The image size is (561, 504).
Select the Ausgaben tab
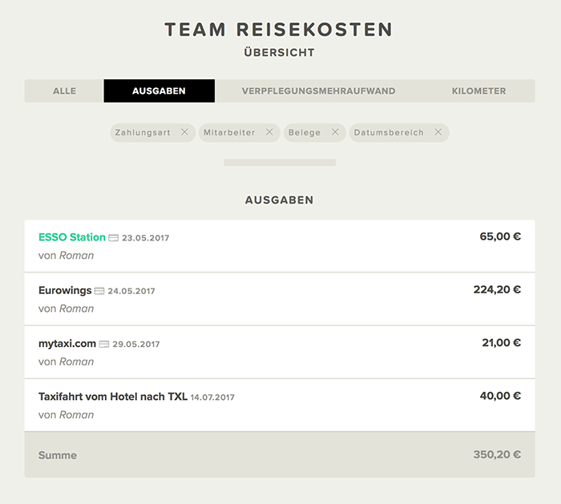click(x=159, y=91)
